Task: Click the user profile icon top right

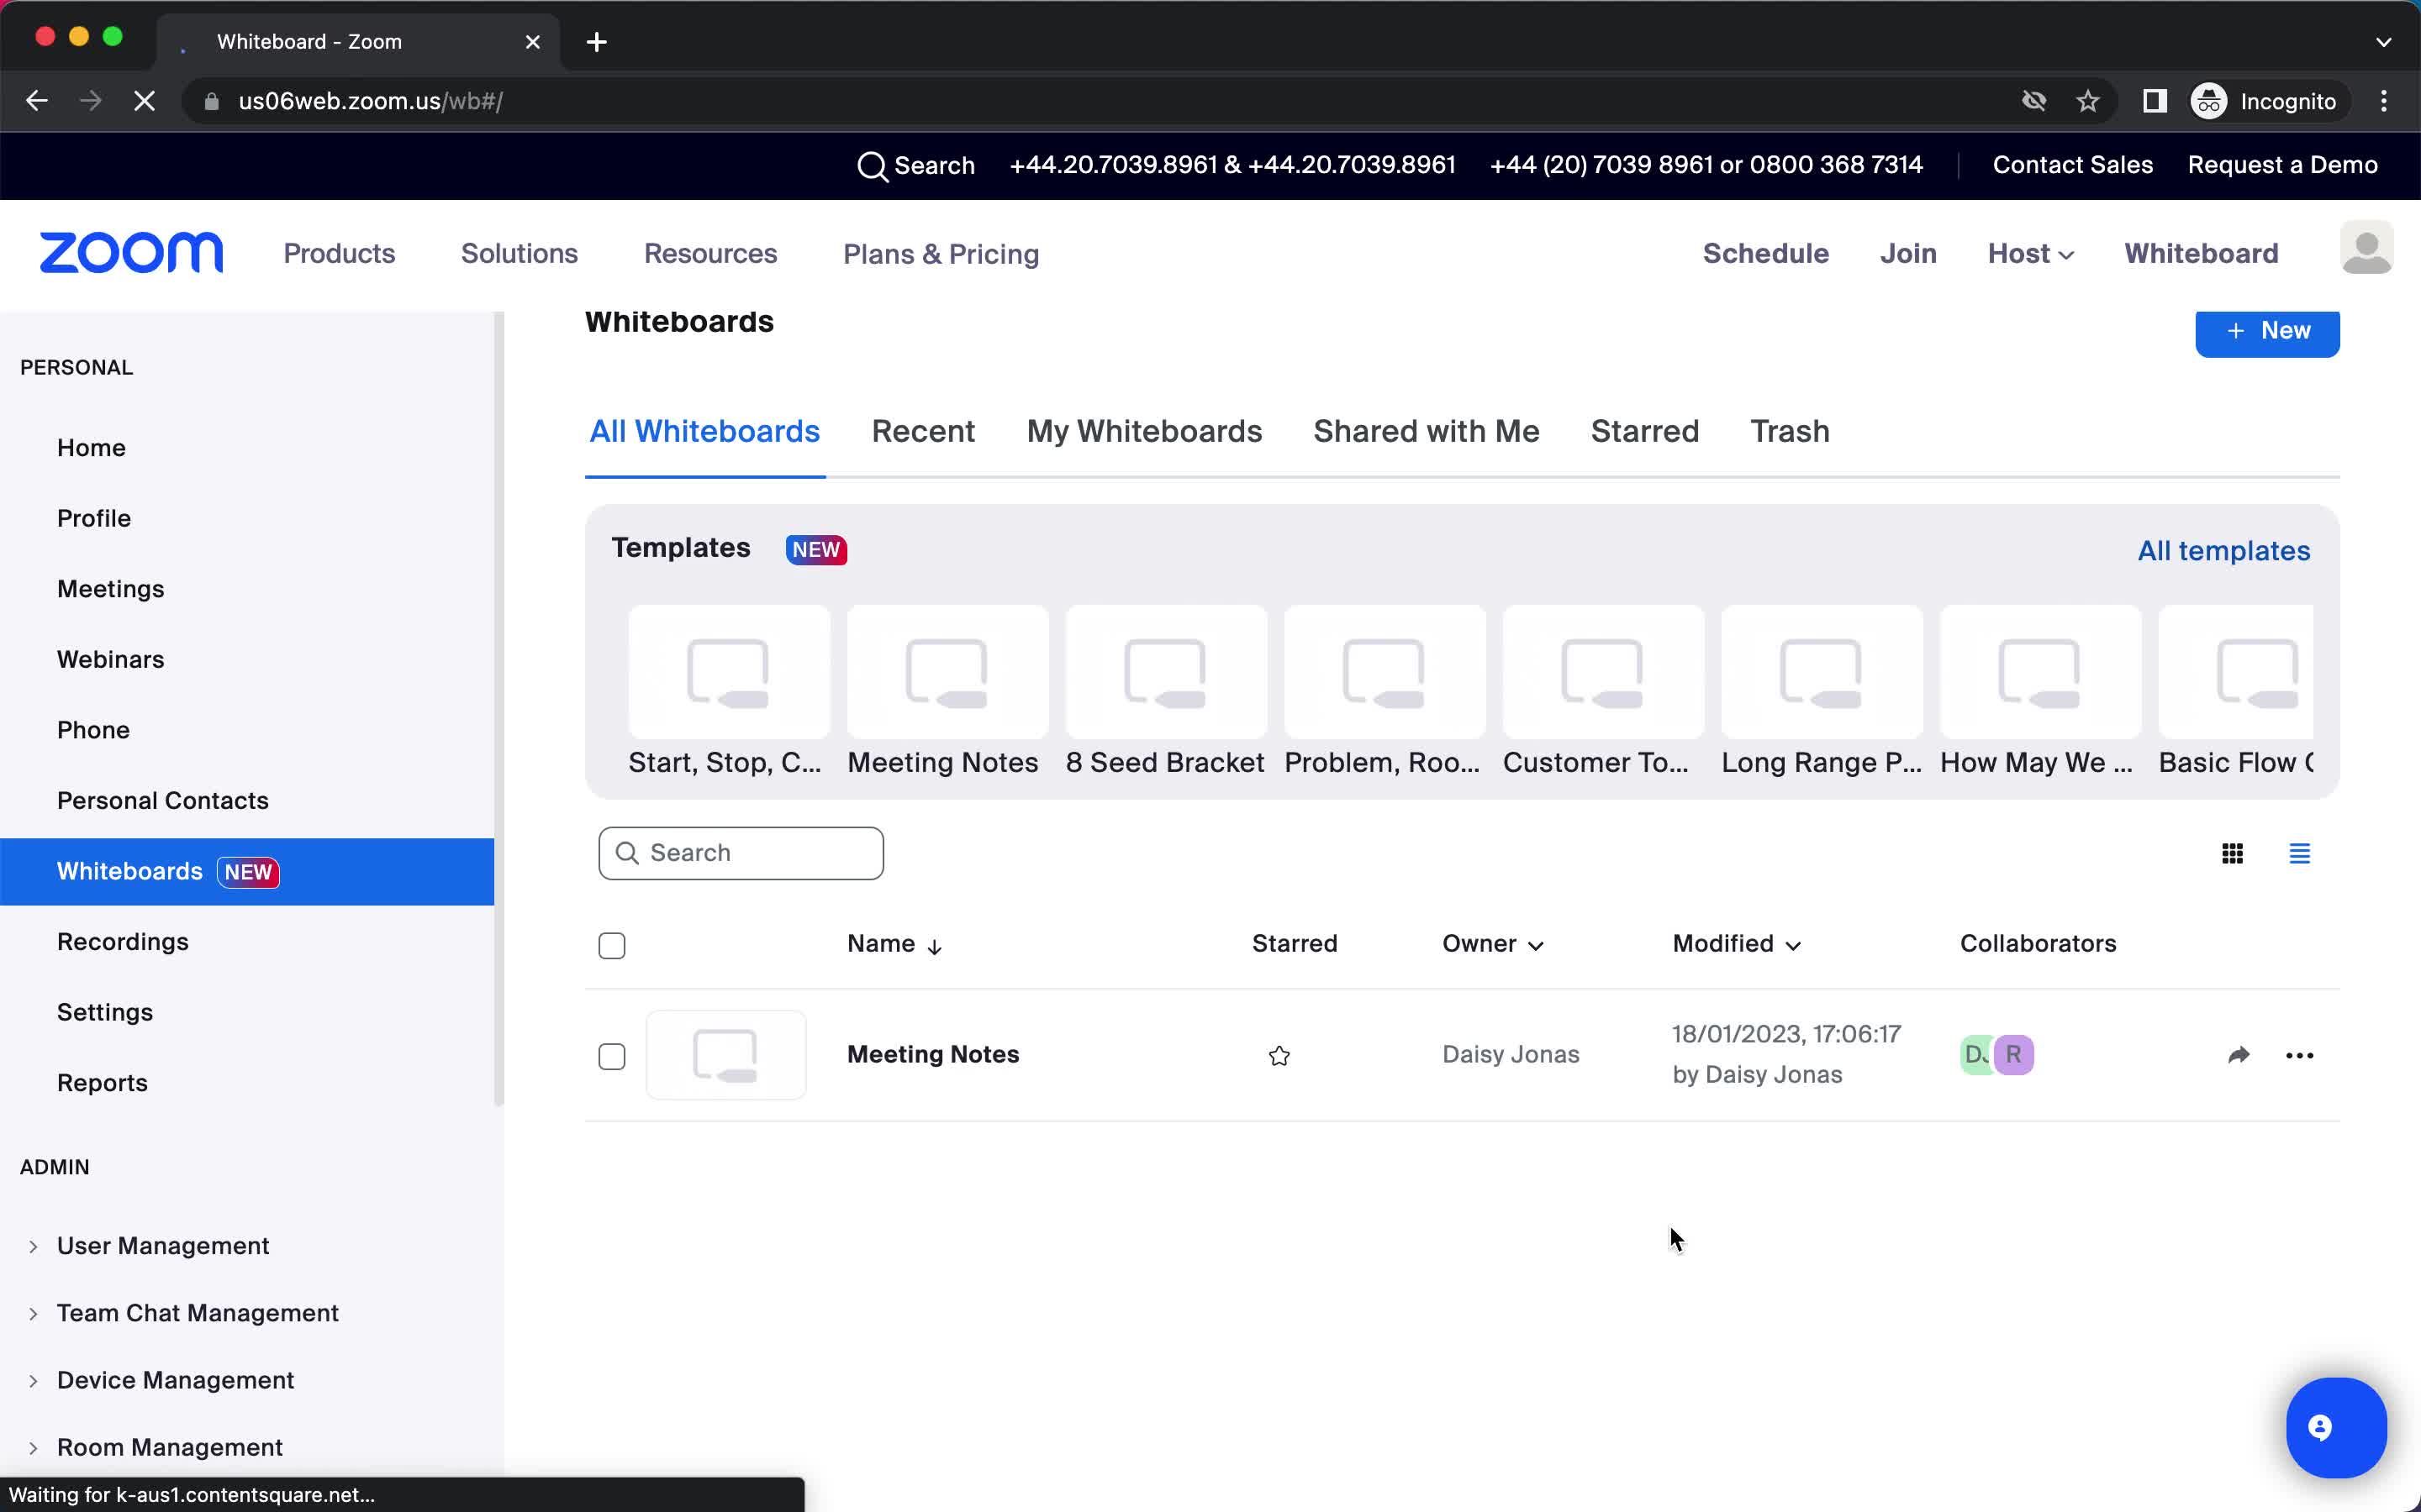Action: (2366, 251)
